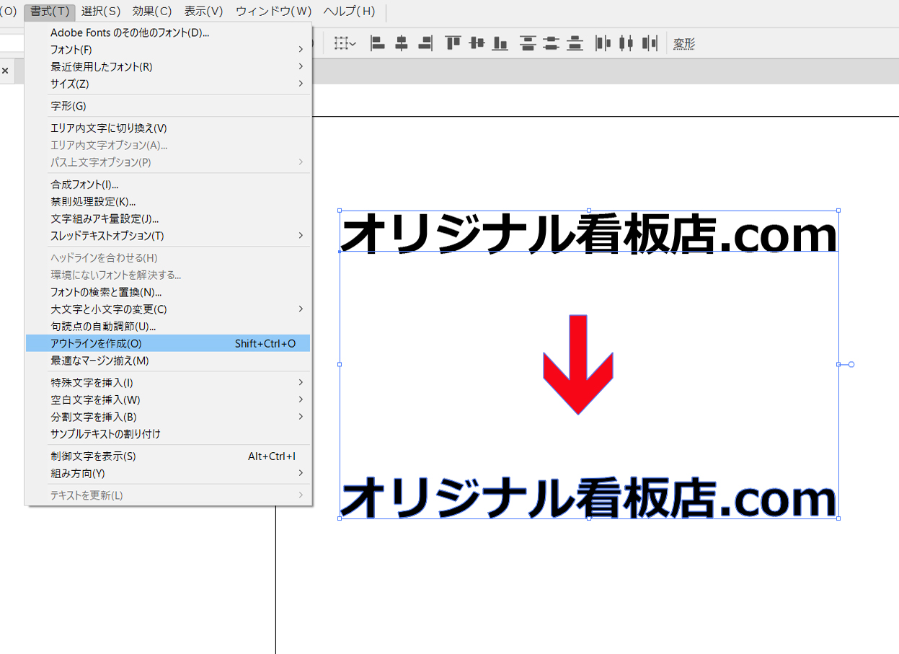Select 句読点の自動調節(U)... entry
The height and width of the screenshot is (654, 899).
click(167, 327)
